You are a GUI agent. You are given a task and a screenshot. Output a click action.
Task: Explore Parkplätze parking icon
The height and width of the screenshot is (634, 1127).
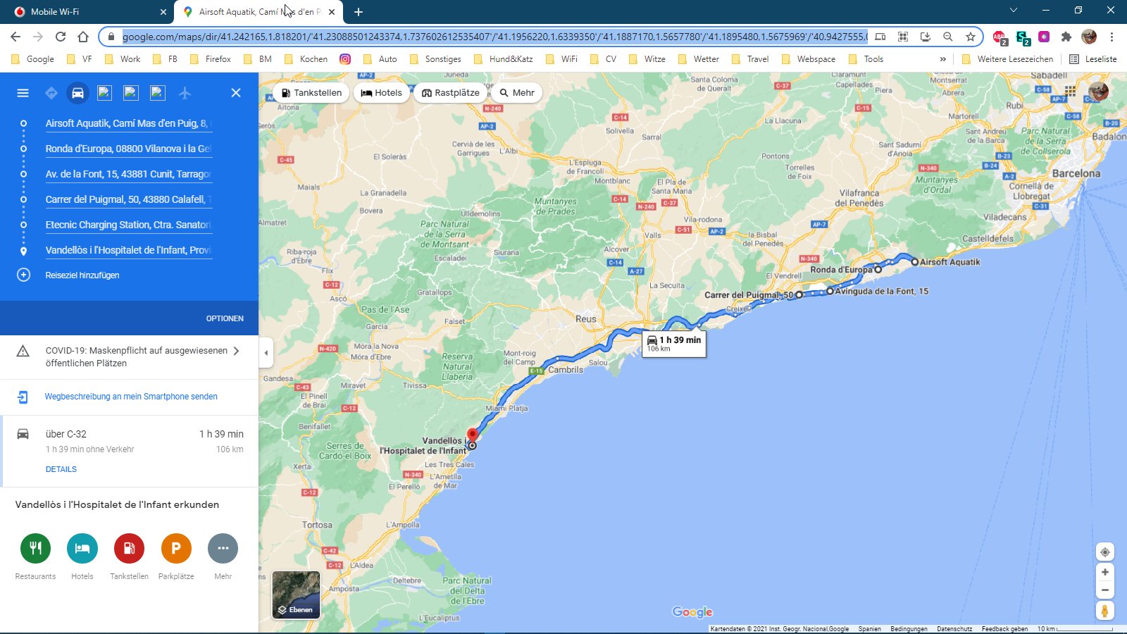tap(176, 548)
